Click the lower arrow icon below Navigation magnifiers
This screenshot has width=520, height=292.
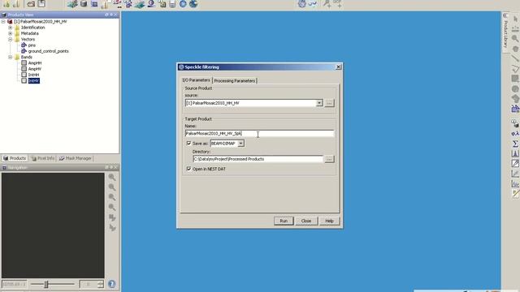112,228
